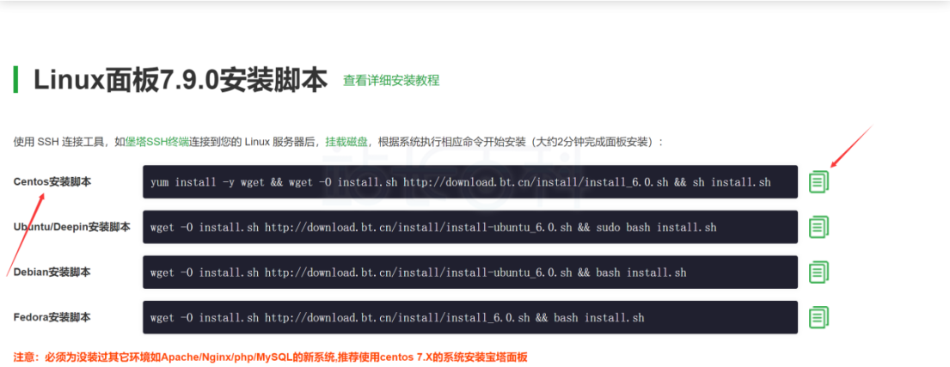Copy the Fedora install script command

pyautogui.click(x=818, y=317)
